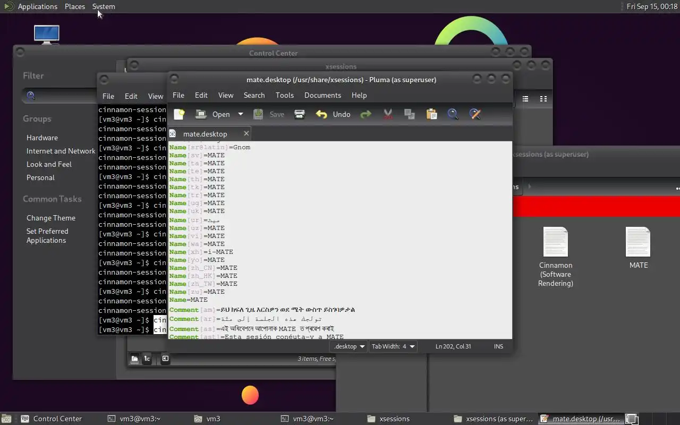Select Look and Feel group
680x425 pixels.
click(x=49, y=164)
